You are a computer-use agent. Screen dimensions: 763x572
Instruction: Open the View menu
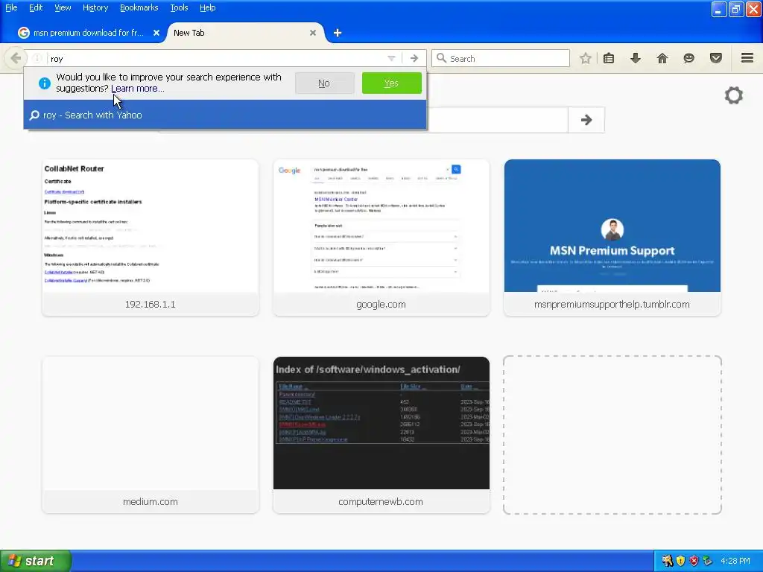tap(63, 7)
